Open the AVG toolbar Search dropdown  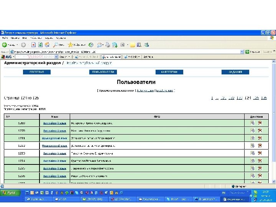tap(69, 57)
